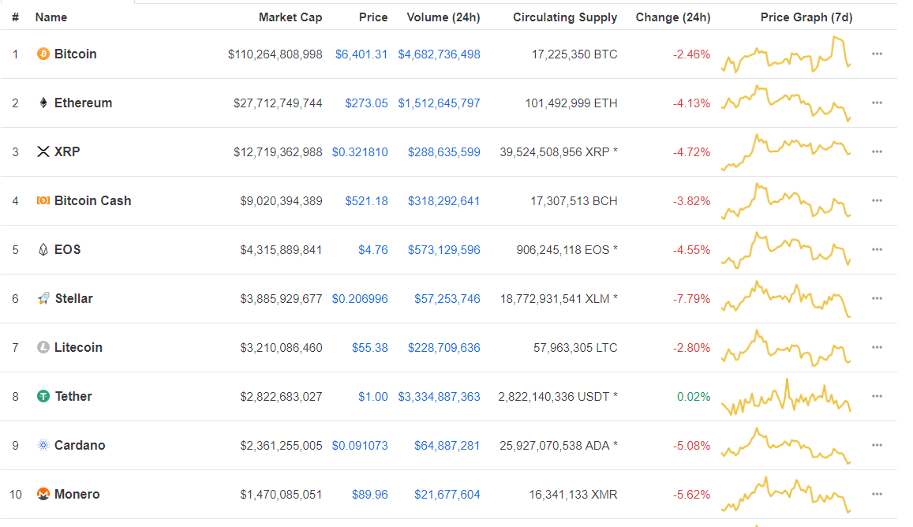This screenshot has width=913, height=527.
Task: Click the Stellar rocket logo icon
Action: 43,298
